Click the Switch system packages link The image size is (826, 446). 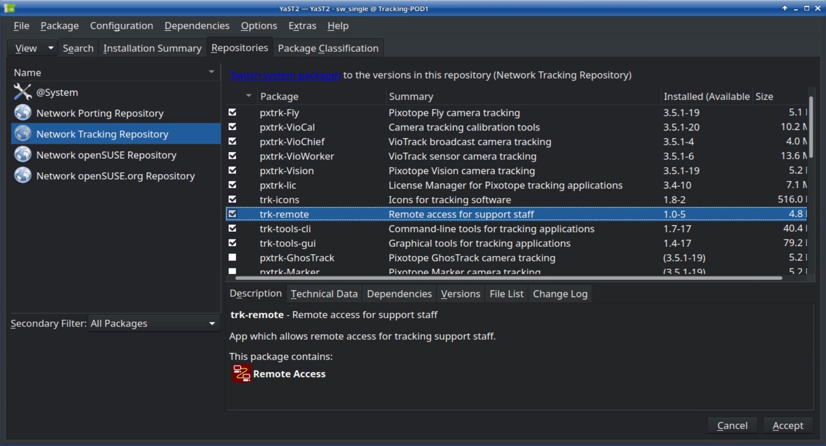point(285,75)
